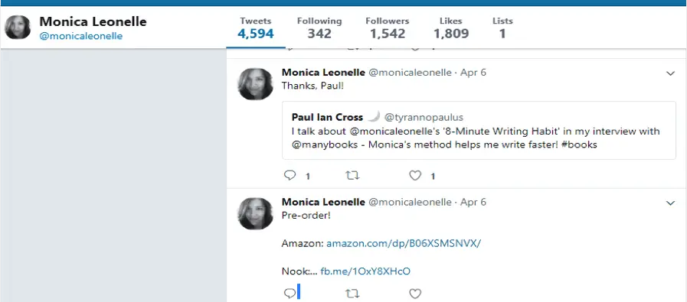Open options chevron on 'Thanks, Paul!' tweet
Viewport: 687px width, 302px height.
(x=670, y=73)
